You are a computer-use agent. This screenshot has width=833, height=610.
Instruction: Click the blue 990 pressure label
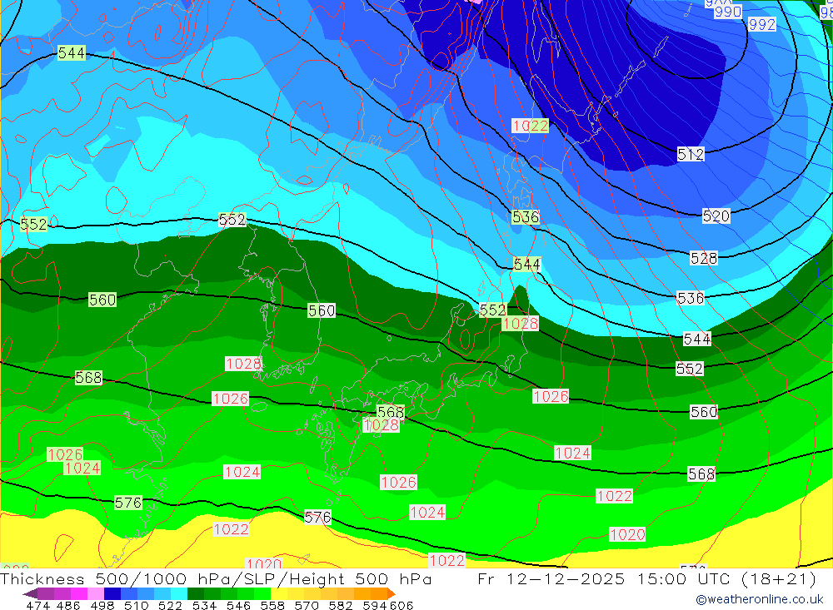tap(728, 12)
